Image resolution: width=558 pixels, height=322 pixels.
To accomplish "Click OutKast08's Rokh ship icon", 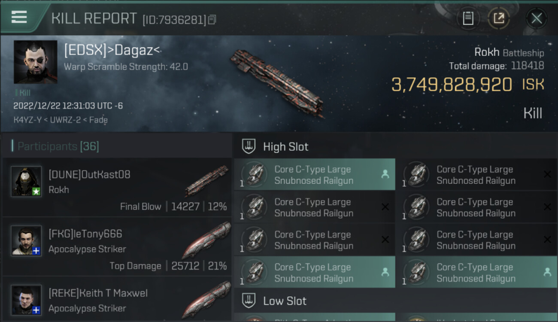I will tap(206, 181).
